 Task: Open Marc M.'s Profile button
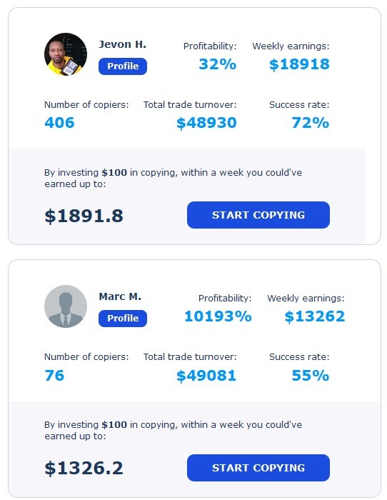pos(123,319)
